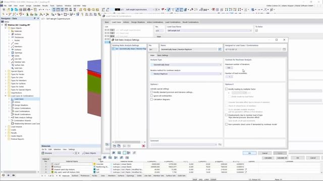Click the search icon in dialog bottom-left toolbar
The width and height of the screenshot is (323, 181).
click(x=114, y=153)
